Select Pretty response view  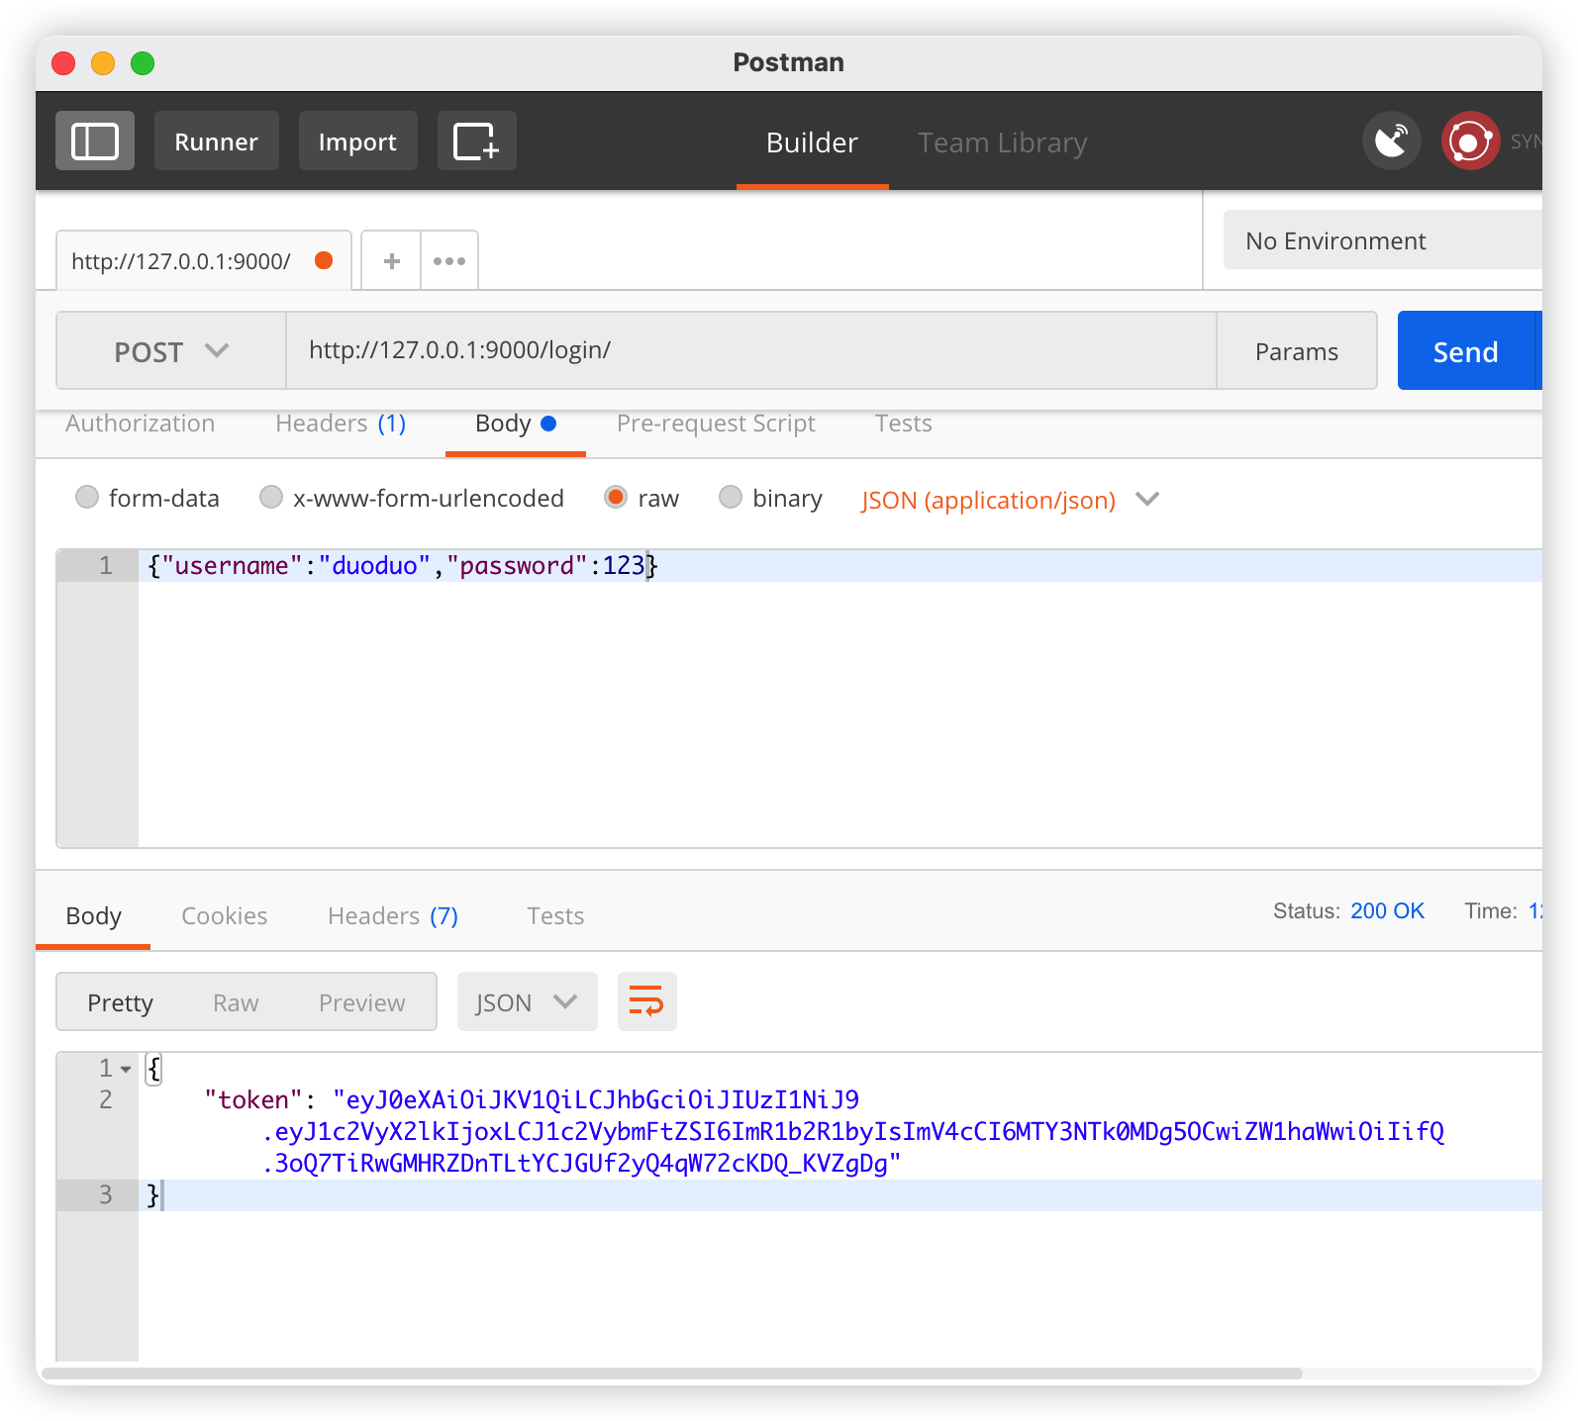[x=120, y=1002]
